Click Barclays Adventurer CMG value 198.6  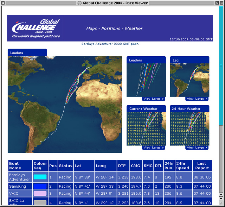tap(136, 177)
